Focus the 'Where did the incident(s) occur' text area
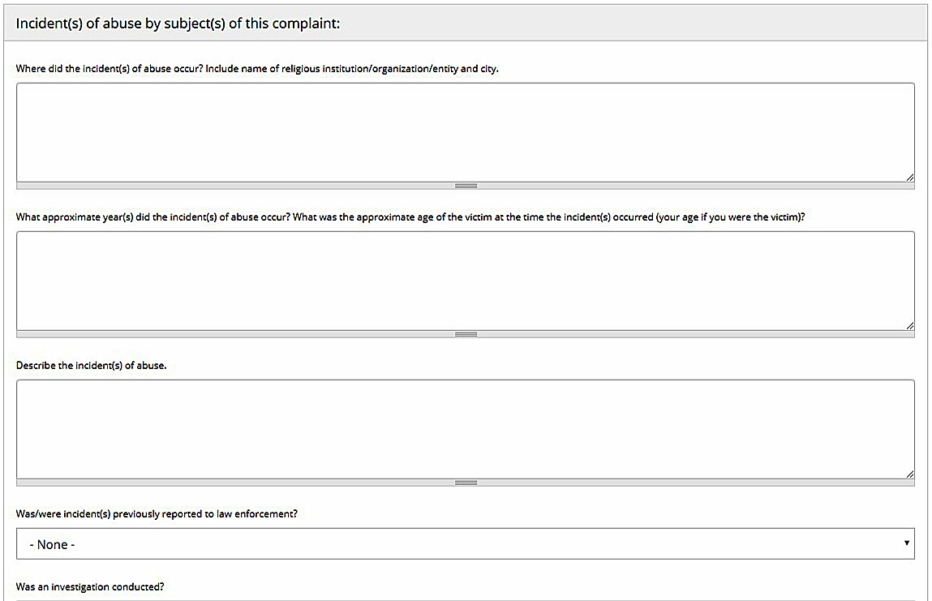This screenshot has width=932, height=601. 466,132
